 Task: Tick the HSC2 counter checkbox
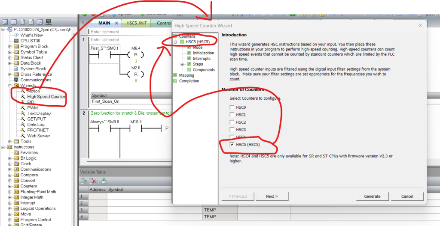[232, 122]
